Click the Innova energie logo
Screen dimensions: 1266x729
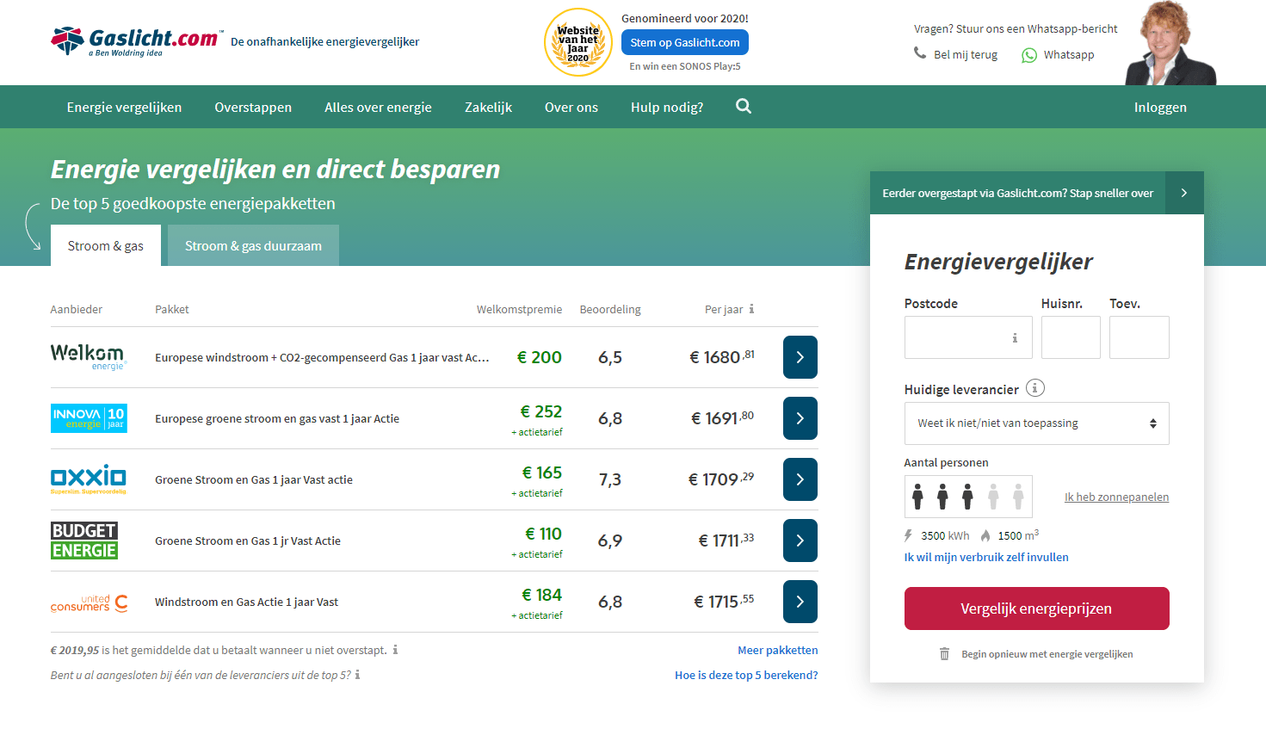[x=89, y=418]
